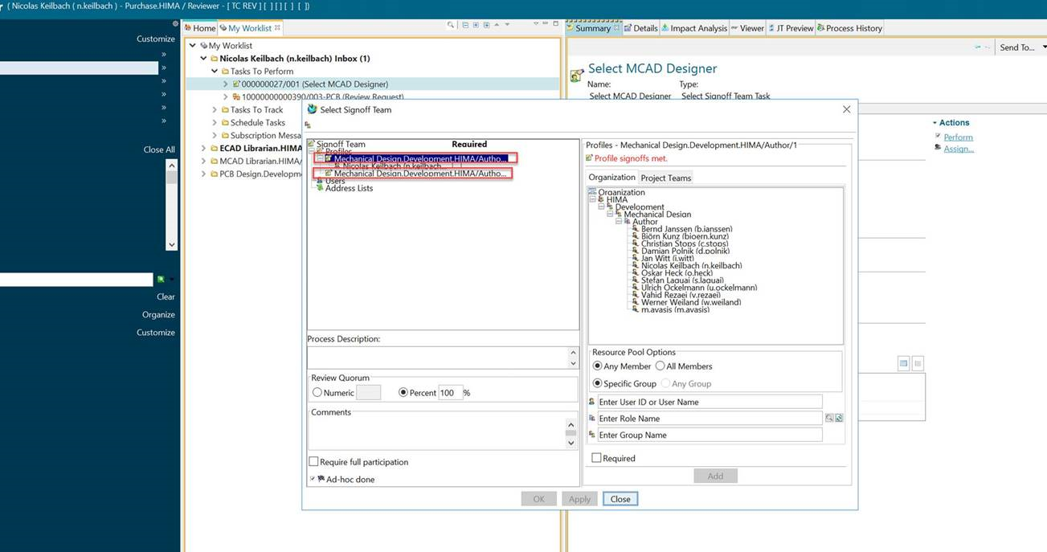This screenshot has height=552, width=1047.
Task: Expand the Tasks To Track folder
Action: 215,110
